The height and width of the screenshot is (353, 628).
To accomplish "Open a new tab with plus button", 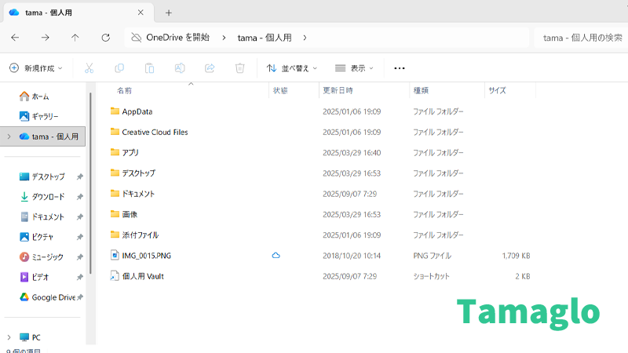I will tap(168, 13).
